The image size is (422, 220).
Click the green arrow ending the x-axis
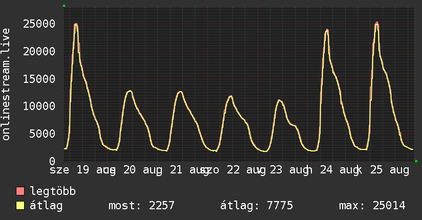coord(416,161)
